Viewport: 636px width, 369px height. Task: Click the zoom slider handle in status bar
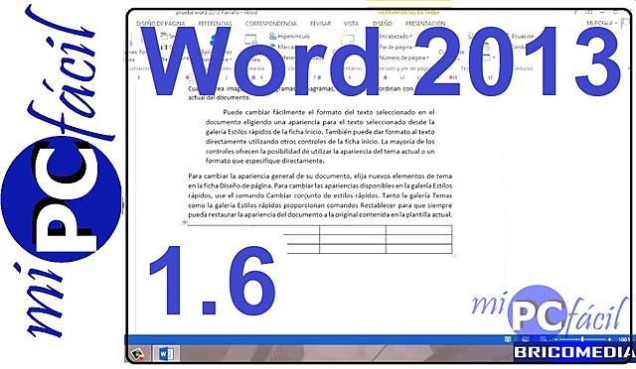click(x=582, y=339)
